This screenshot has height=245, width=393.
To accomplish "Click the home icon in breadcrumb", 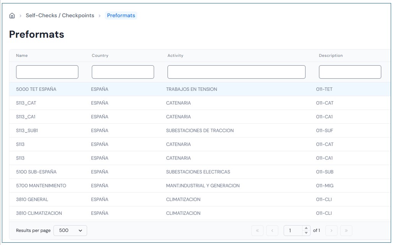I will tap(12, 16).
